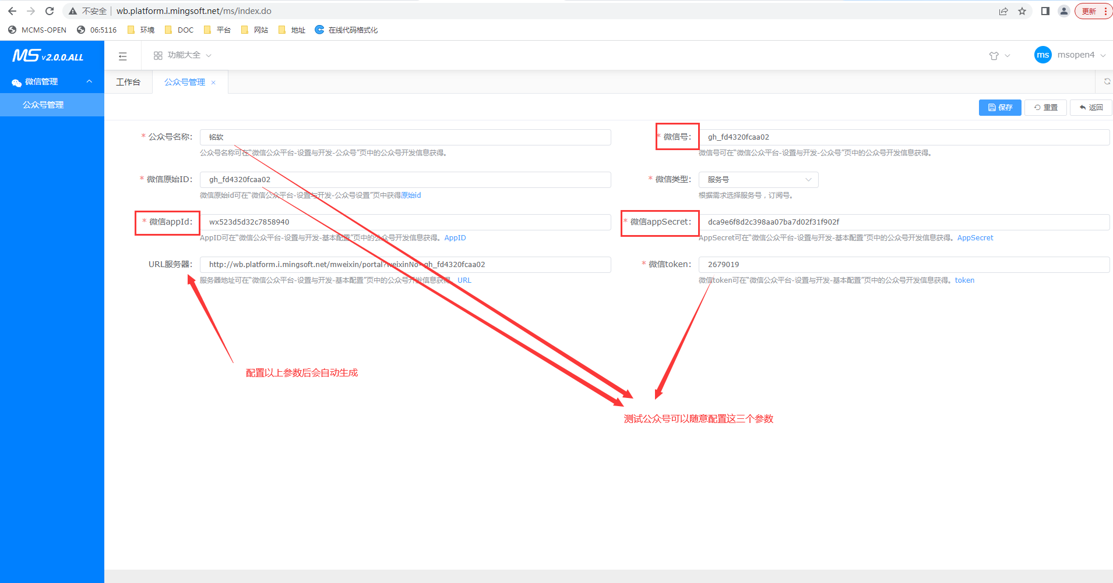This screenshot has width=1113, height=583.
Task: Click the theme shirt icon in header
Action: pyautogui.click(x=994, y=56)
